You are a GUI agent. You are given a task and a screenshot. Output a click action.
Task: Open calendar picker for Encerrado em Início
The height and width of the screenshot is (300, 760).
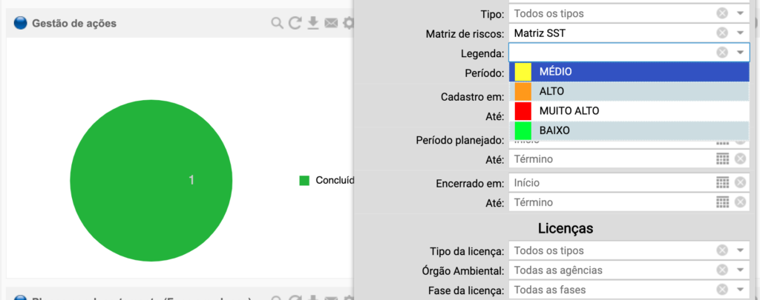721,182
